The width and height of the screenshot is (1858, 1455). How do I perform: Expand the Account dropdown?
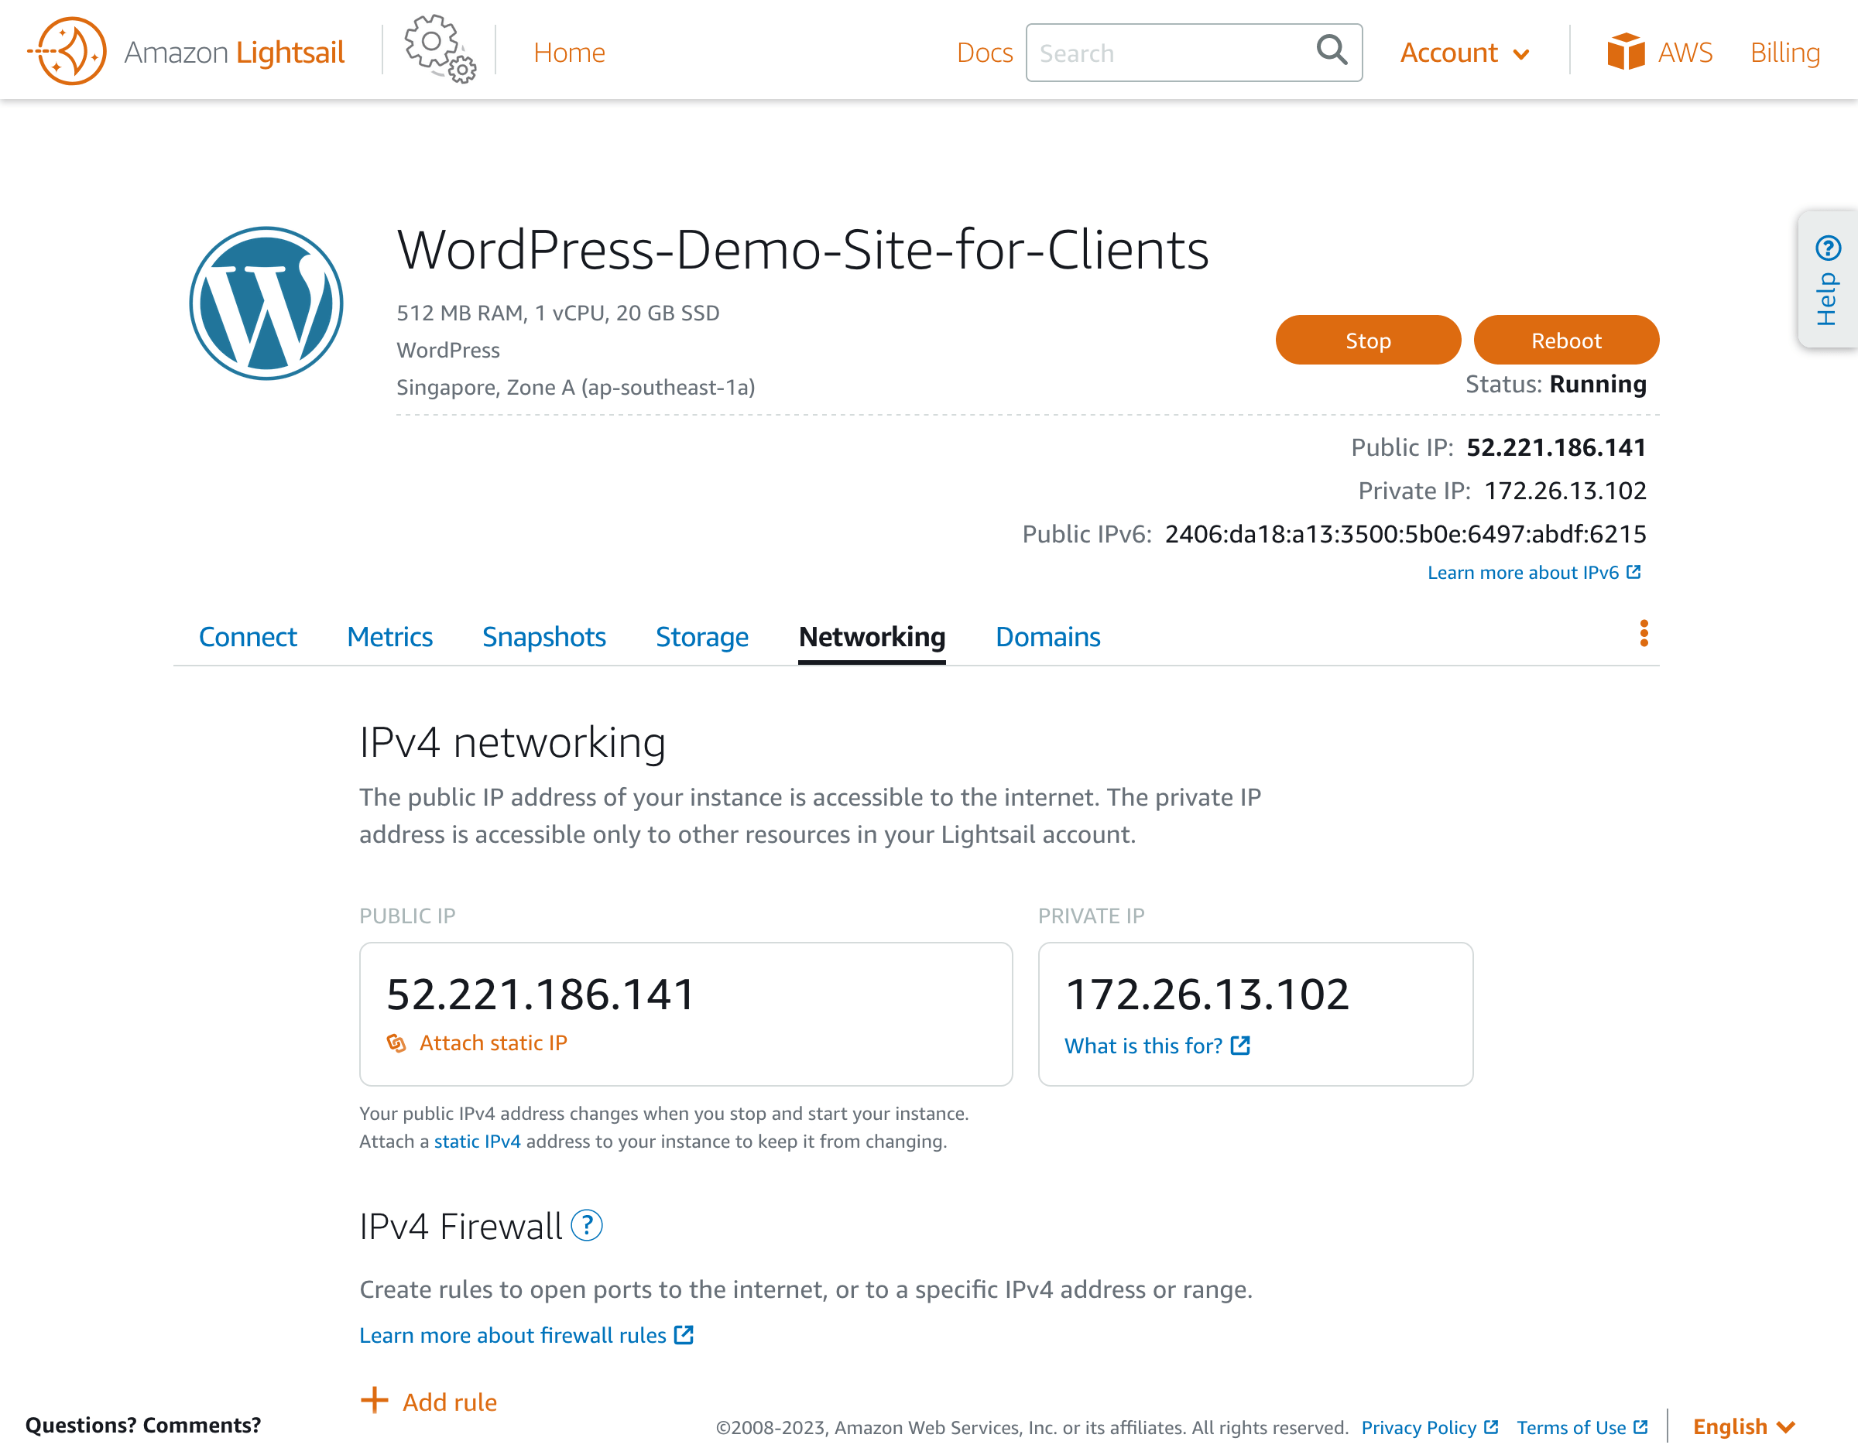click(x=1465, y=52)
